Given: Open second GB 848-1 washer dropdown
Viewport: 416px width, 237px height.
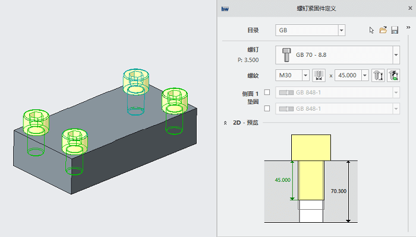Looking at the screenshot, I should (396, 108).
